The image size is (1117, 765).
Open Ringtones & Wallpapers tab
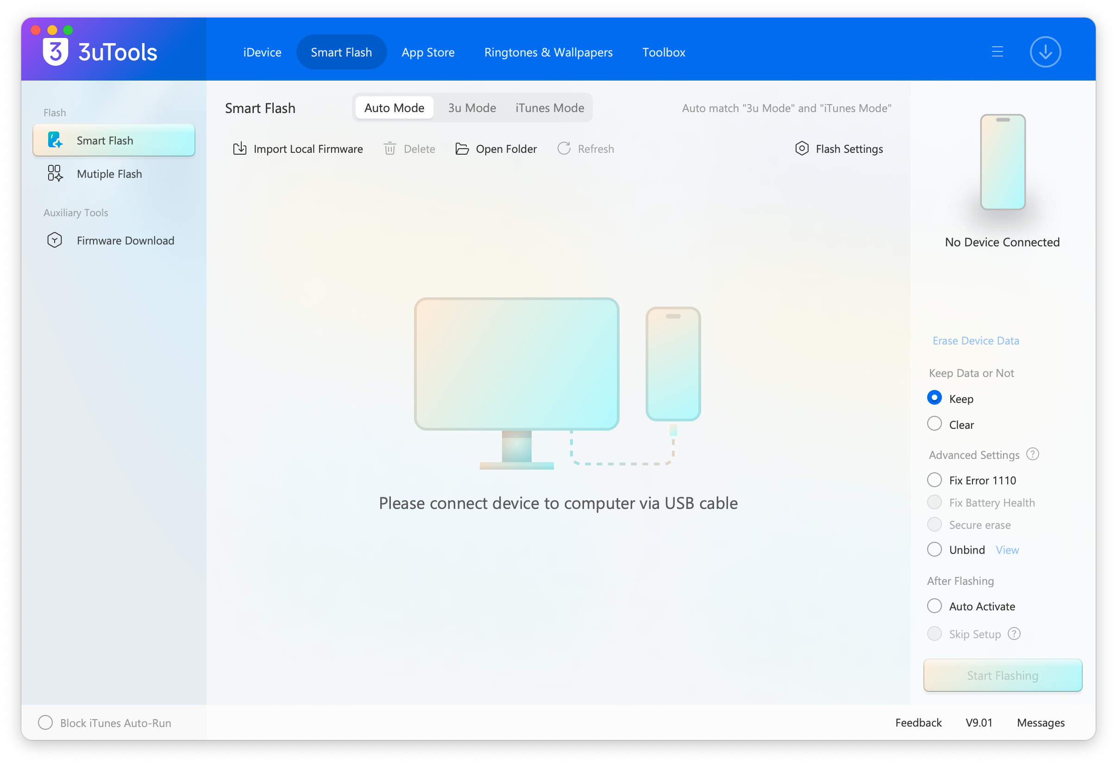coord(548,52)
